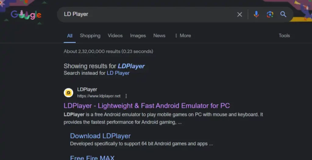
Task: Expand the More search categories menu
Action: (183, 36)
